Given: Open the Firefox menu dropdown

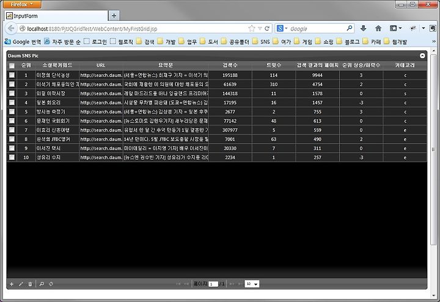Looking at the screenshot, I should tap(22, 4).
